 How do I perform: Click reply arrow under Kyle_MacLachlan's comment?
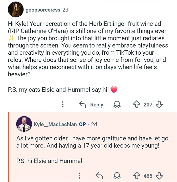click(99, 176)
